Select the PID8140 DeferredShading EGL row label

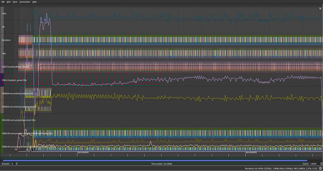click(x=27, y=133)
